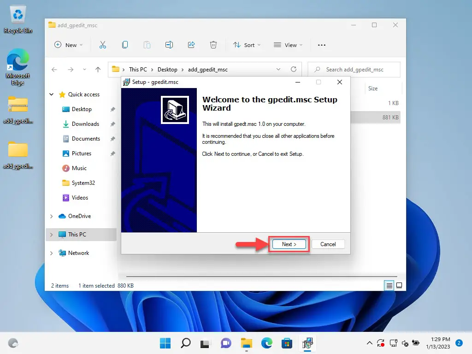Image resolution: width=472 pixels, height=354 pixels.
Task: Open taskbar Search
Action: tap(185, 343)
